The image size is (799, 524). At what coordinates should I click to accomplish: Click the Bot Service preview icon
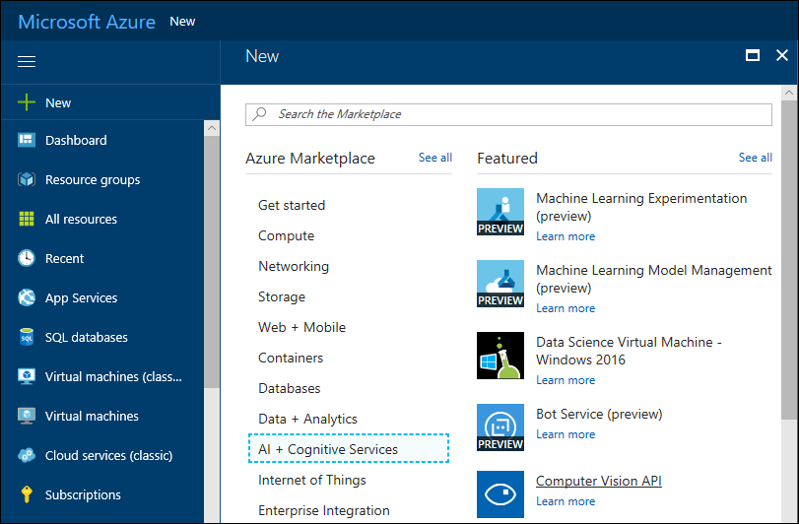coord(500,427)
